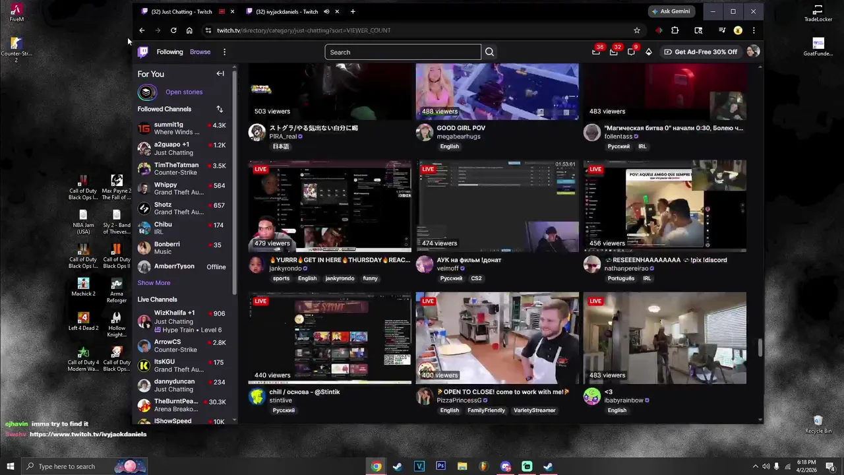The width and height of the screenshot is (844, 475).
Task: Open stories in the sidebar
Action: (184, 92)
